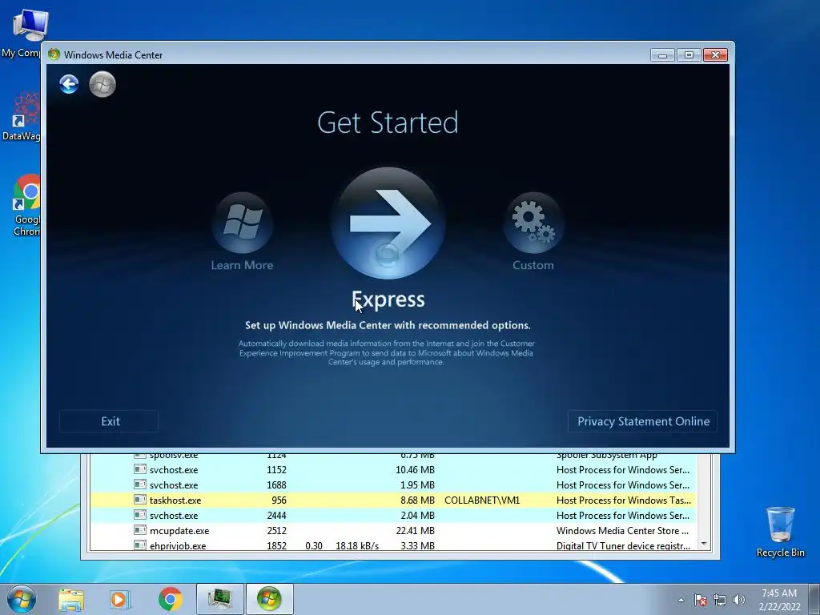Click the 18.18 kB/s I/O value
Image resolution: width=820 pixels, height=615 pixels.
[356, 546]
